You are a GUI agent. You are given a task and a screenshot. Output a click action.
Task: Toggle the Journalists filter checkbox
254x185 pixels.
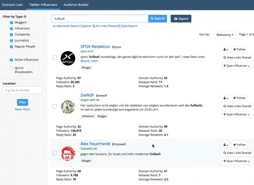coord(11,40)
